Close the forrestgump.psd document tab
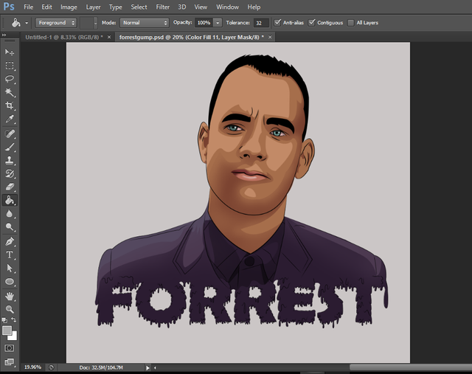Screen dimensions: 472x374 [x=270, y=36]
